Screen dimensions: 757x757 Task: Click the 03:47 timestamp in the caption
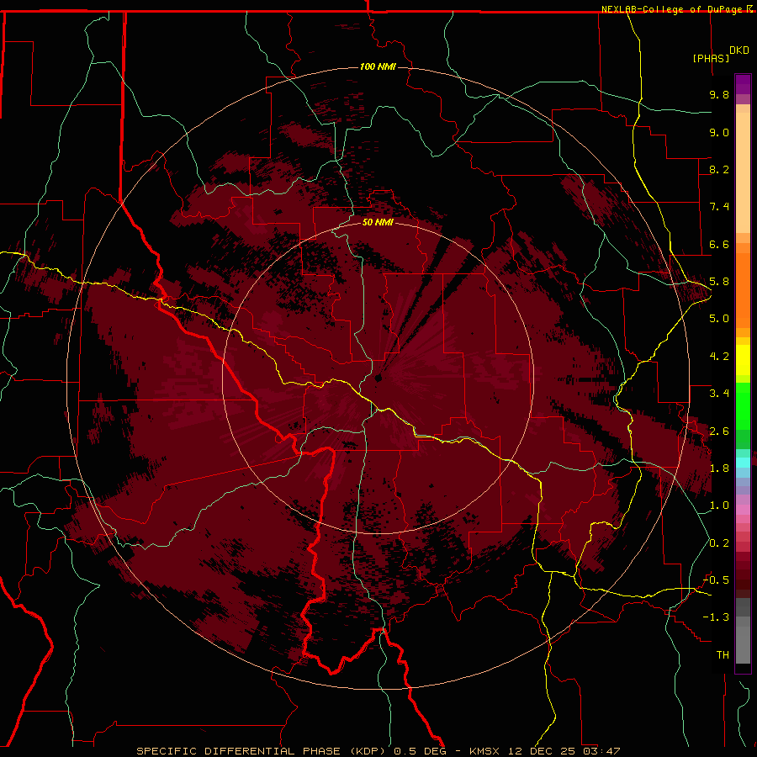[x=601, y=751]
